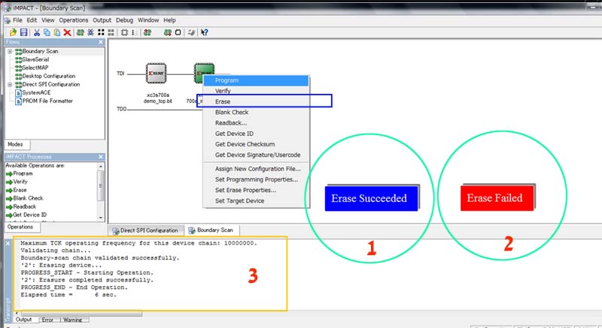Select Direct SPI Configuration in Flows tree
The height and width of the screenshot is (328, 602).
click(x=51, y=85)
